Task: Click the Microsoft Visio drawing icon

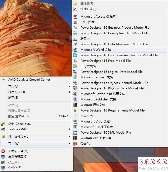Action: click(75, 122)
